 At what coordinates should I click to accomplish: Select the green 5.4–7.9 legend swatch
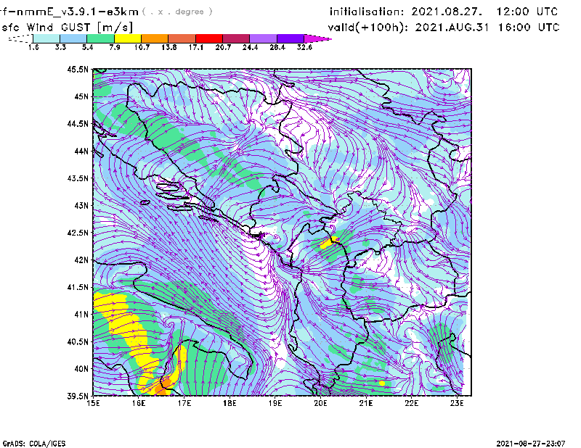[x=101, y=38]
